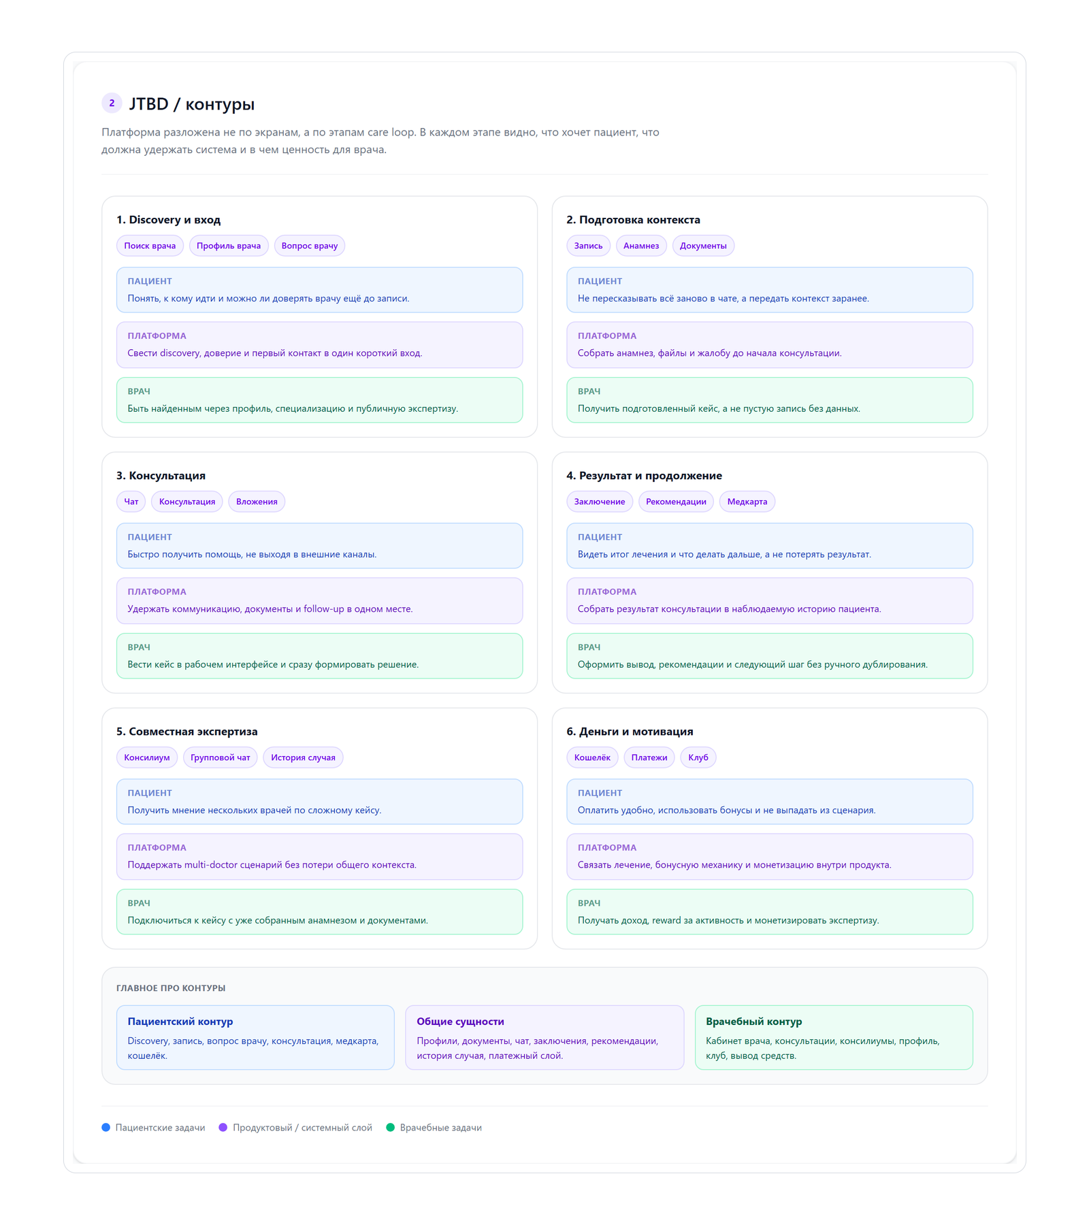
Task: Select the Поиск врача tag
Action: [150, 246]
